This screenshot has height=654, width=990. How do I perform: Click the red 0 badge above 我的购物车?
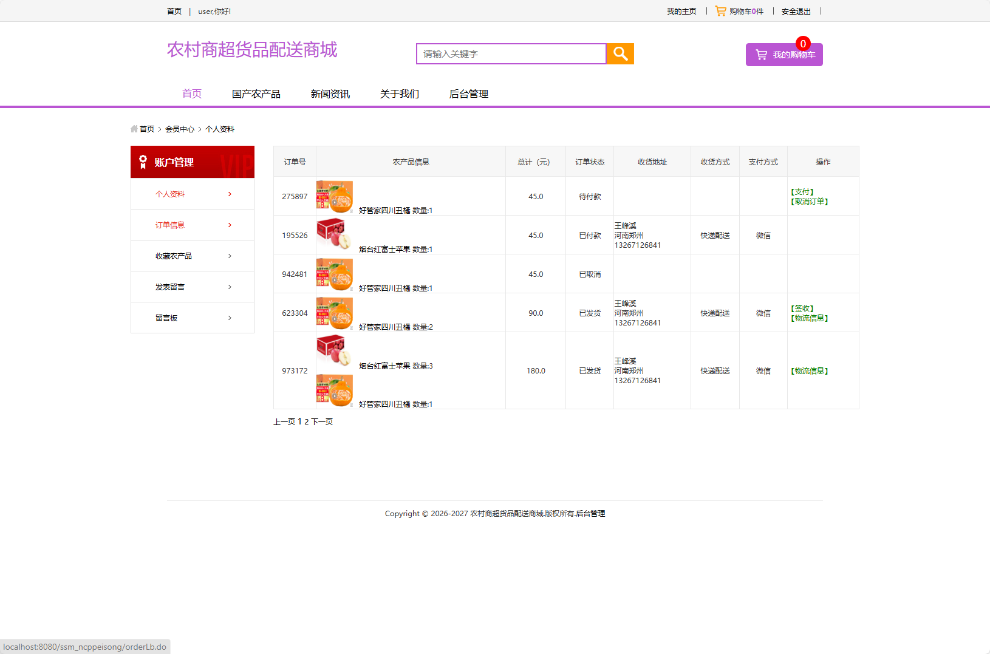802,44
